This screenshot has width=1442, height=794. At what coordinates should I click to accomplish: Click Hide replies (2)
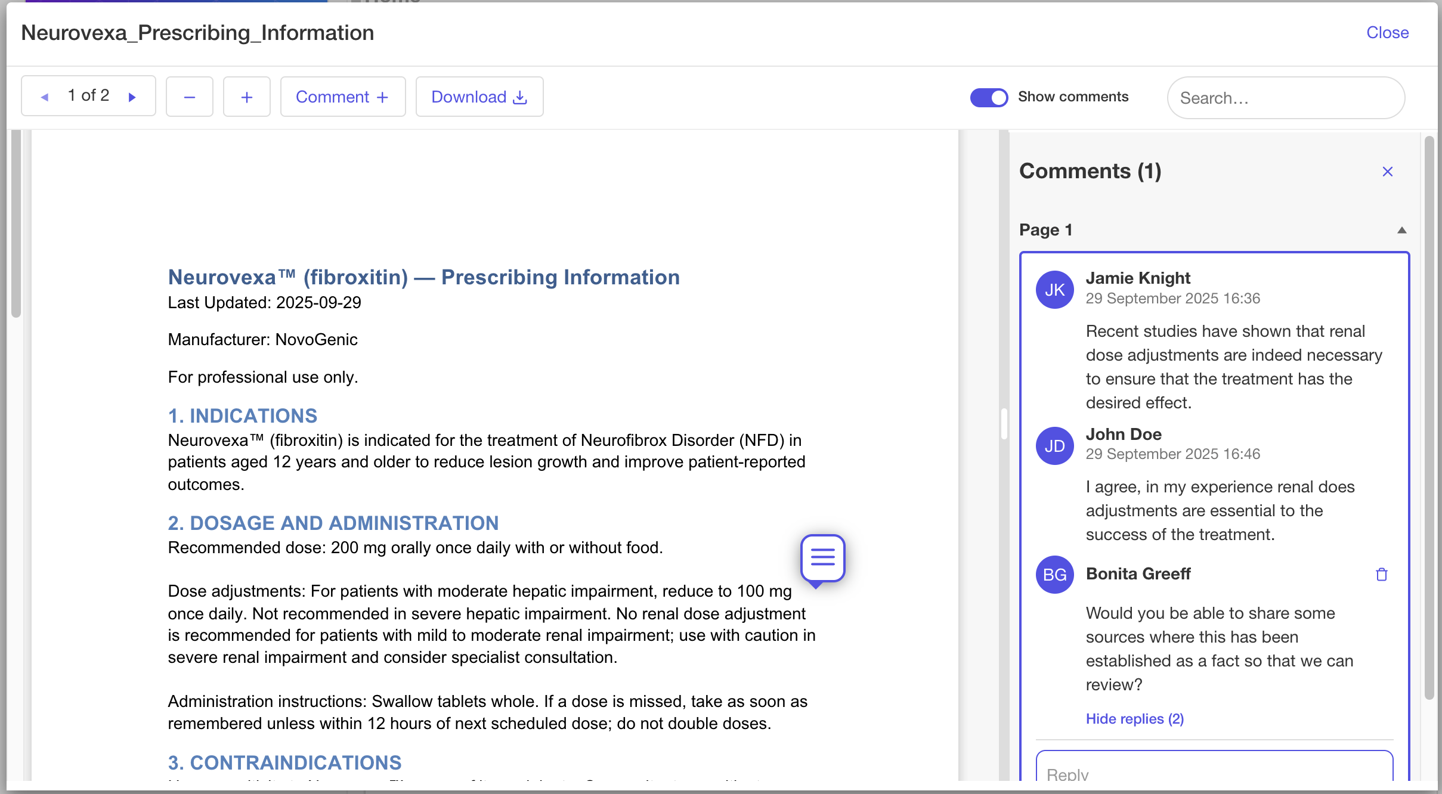pyautogui.click(x=1135, y=719)
